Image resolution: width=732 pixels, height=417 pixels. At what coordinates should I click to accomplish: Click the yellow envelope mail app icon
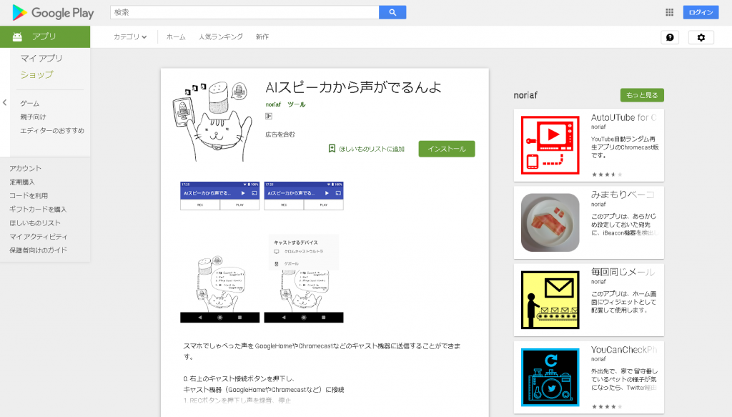point(550,300)
